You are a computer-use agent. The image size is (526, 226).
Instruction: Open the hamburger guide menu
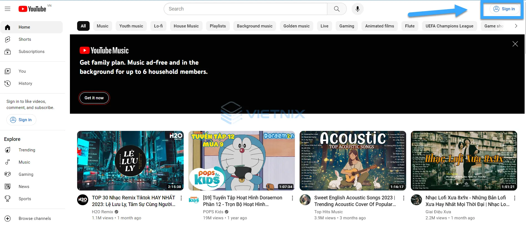pyautogui.click(x=7, y=9)
